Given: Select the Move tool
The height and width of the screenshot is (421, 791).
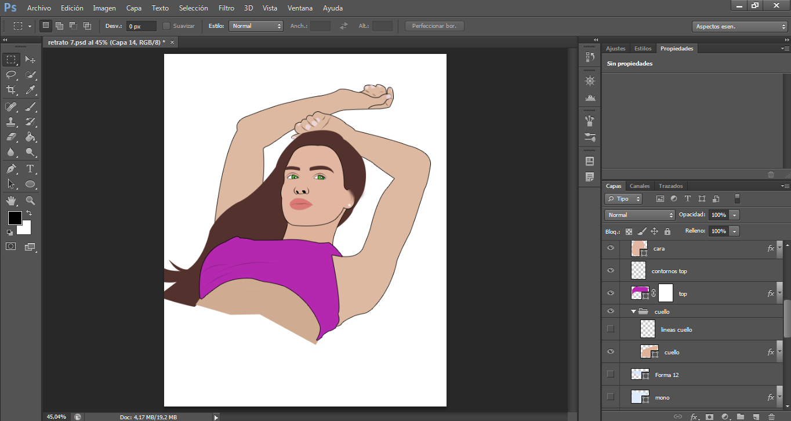Looking at the screenshot, I should tap(31, 59).
